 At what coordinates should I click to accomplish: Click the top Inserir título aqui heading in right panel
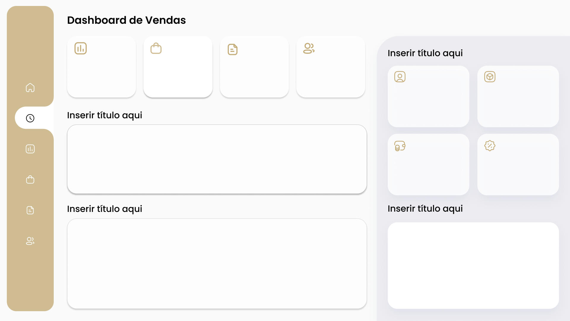[425, 53]
